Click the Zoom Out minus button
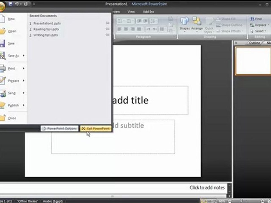The image size is (271, 203). 230,201
